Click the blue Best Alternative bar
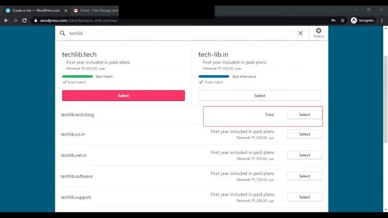This screenshot has height=218, width=388. (214, 76)
